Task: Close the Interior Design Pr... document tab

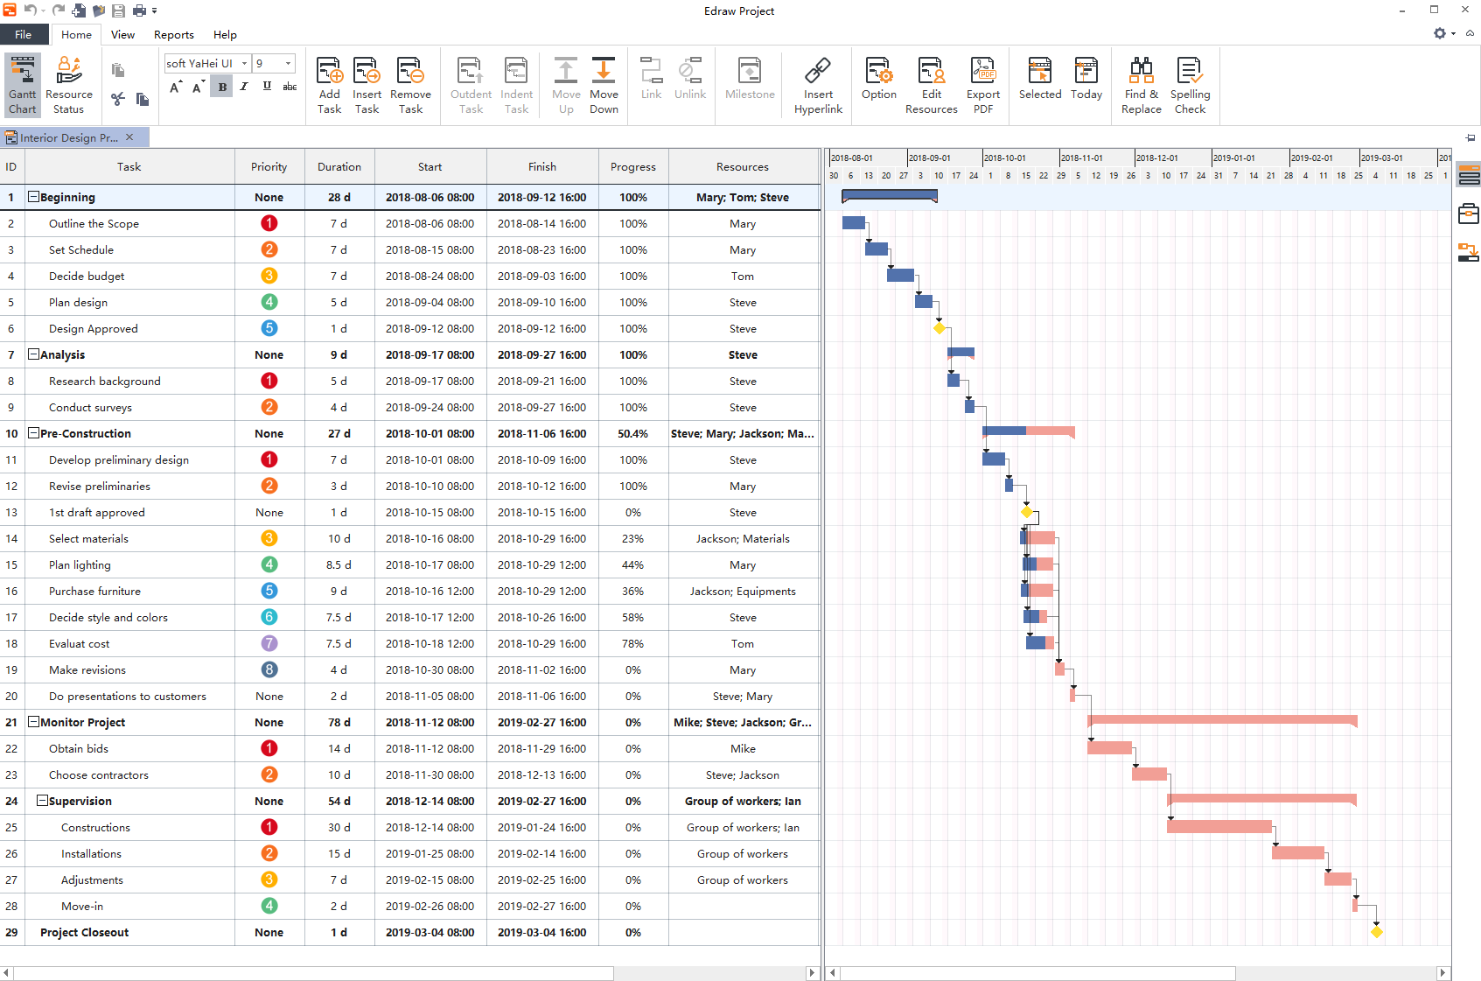Action: (129, 137)
